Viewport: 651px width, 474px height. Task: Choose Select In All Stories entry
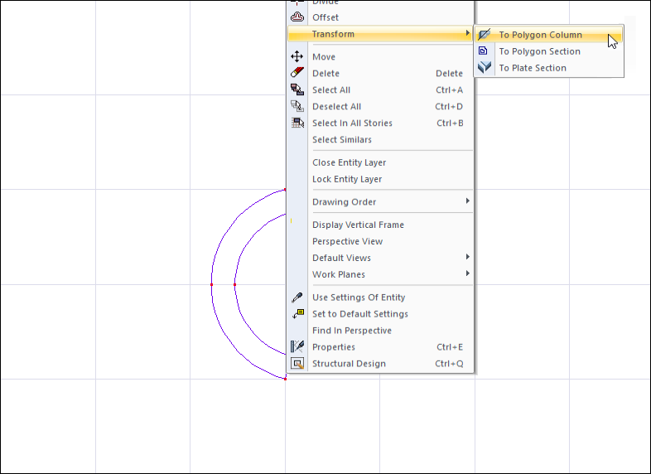(x=380, y=123)
